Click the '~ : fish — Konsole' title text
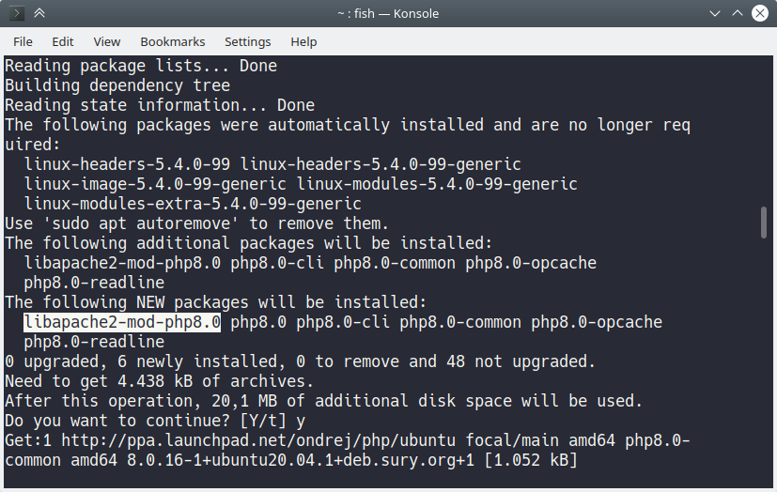Viewport: 777px width, 492px height. pos(388,13)
